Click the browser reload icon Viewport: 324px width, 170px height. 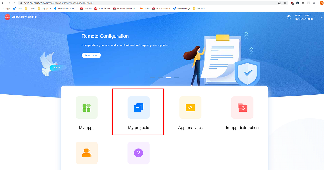(x=14, y=3)
